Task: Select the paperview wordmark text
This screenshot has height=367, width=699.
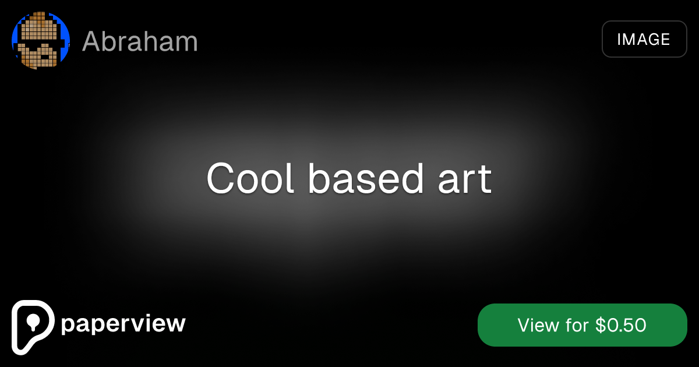Action: pos(123,324)
